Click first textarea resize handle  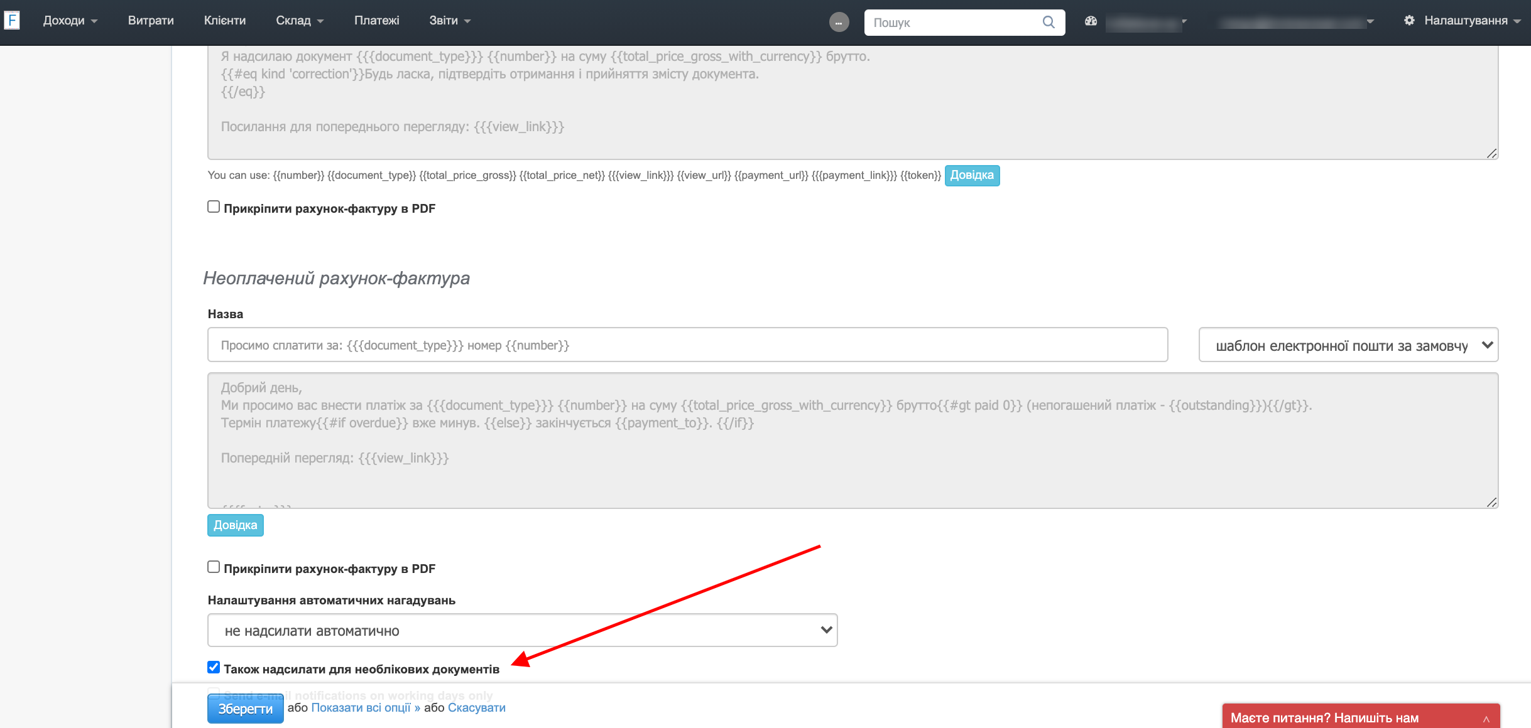[1491, 154]
